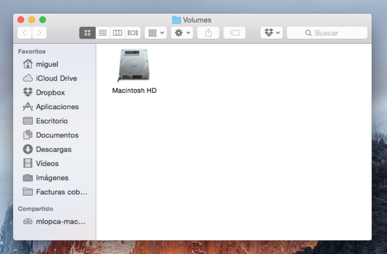Click the film strip icon for Vídeos
The image size is (387, 254).
tap(27, 163)
